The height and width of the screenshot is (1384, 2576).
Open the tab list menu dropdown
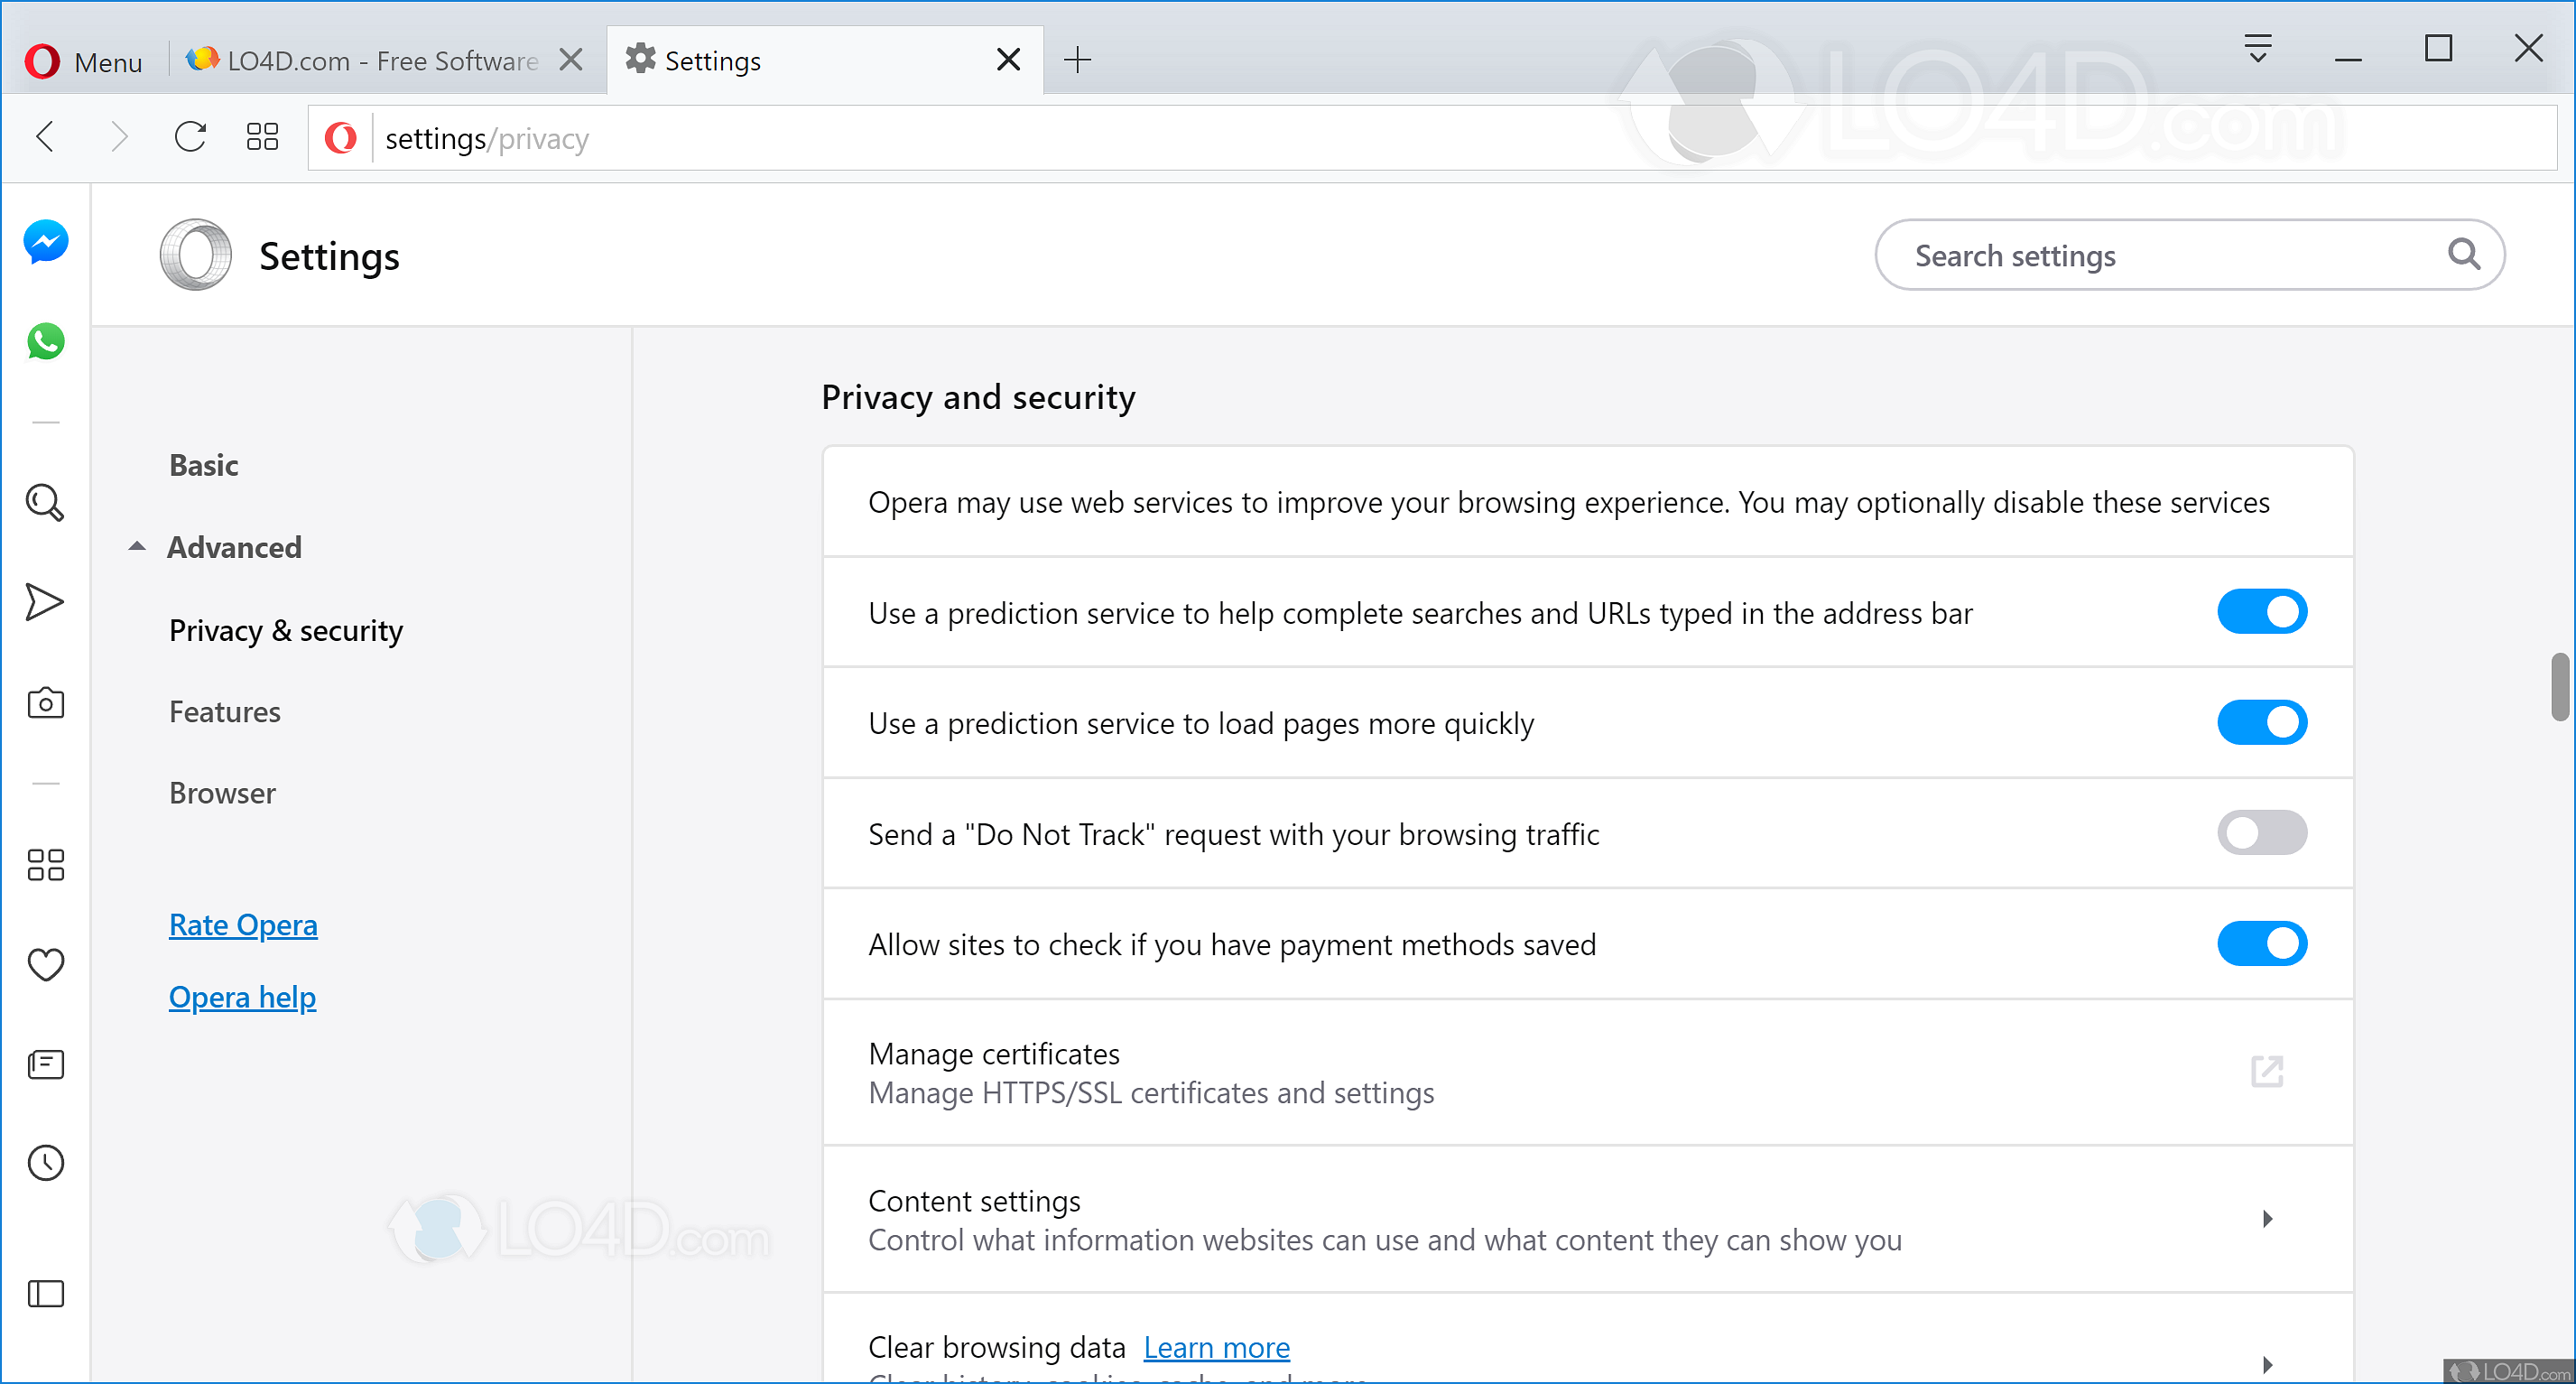tap(2257, 48)
